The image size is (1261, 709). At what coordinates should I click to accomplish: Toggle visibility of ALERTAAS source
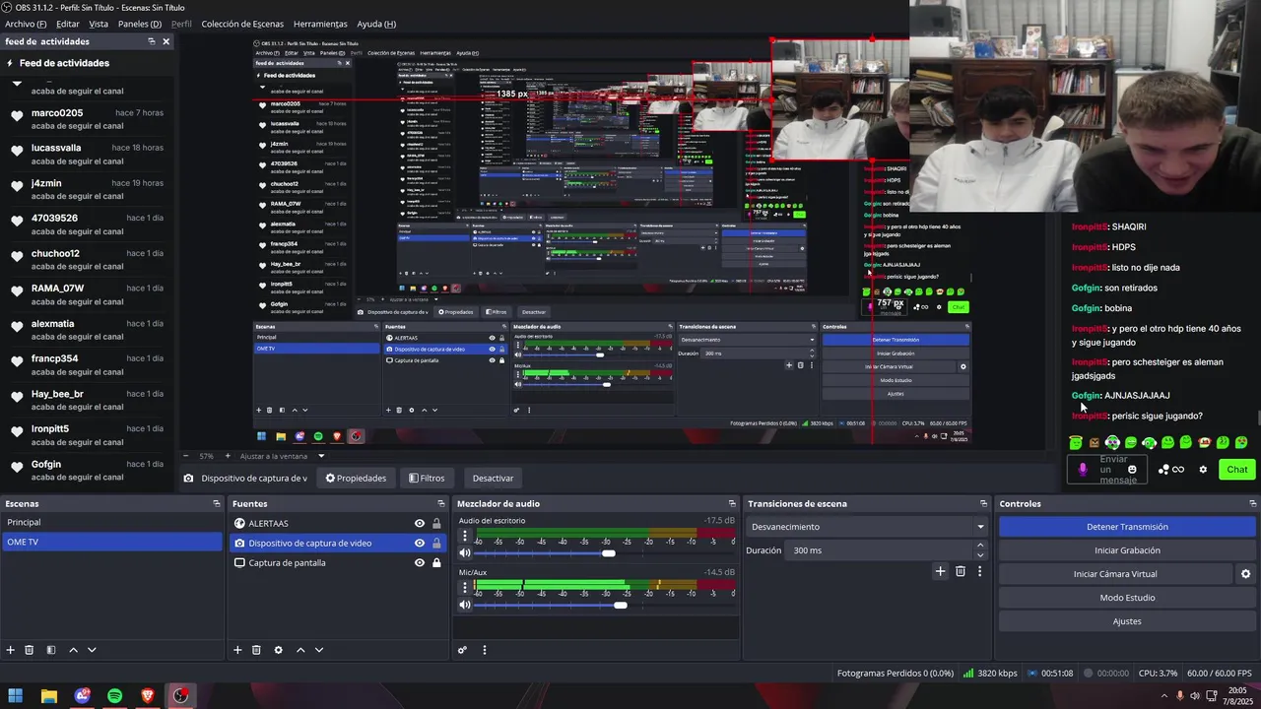click(420, 524)
